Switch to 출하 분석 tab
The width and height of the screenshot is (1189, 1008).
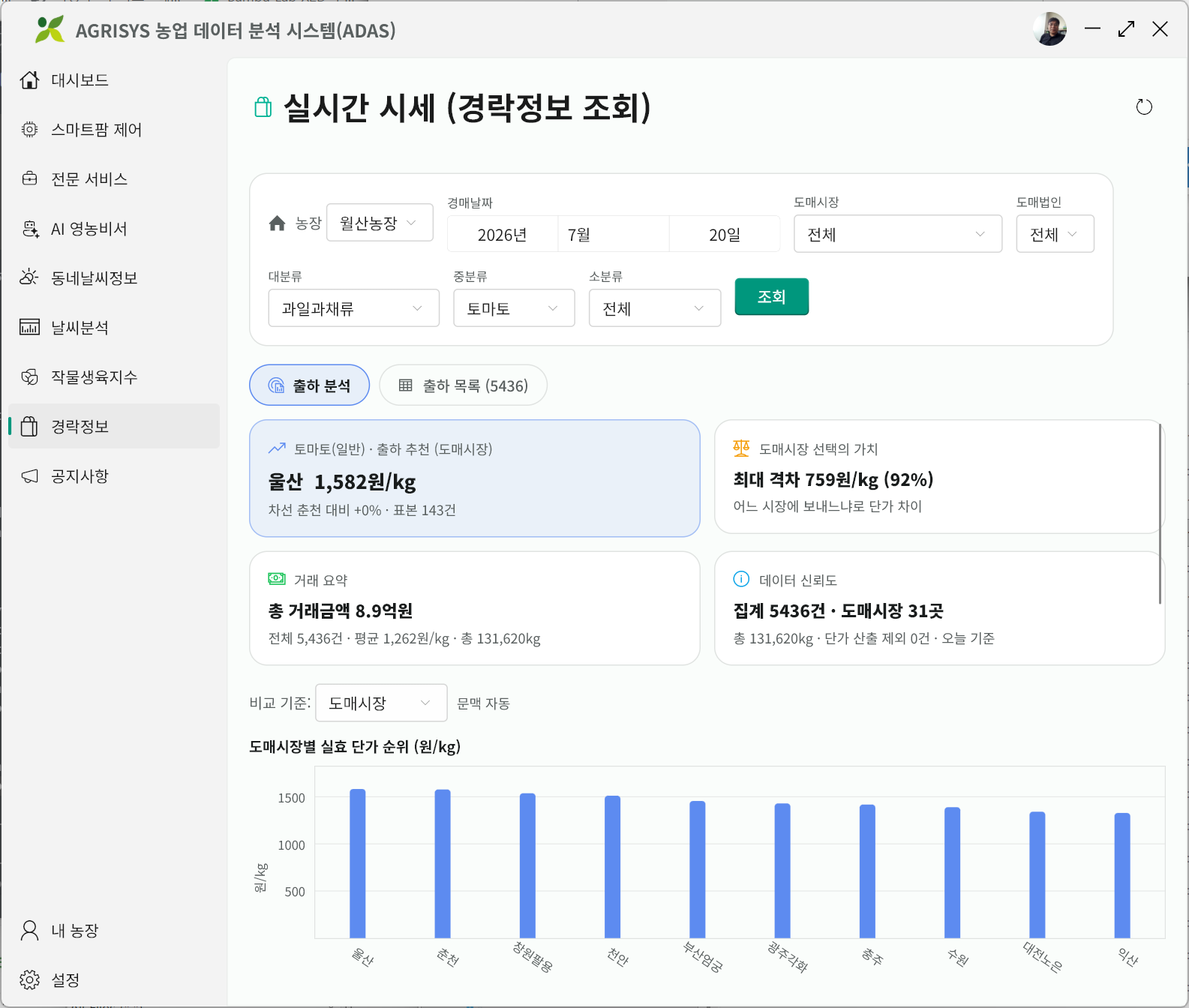309,385
